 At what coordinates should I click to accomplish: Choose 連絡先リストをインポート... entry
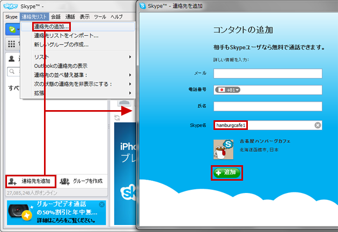78,36
